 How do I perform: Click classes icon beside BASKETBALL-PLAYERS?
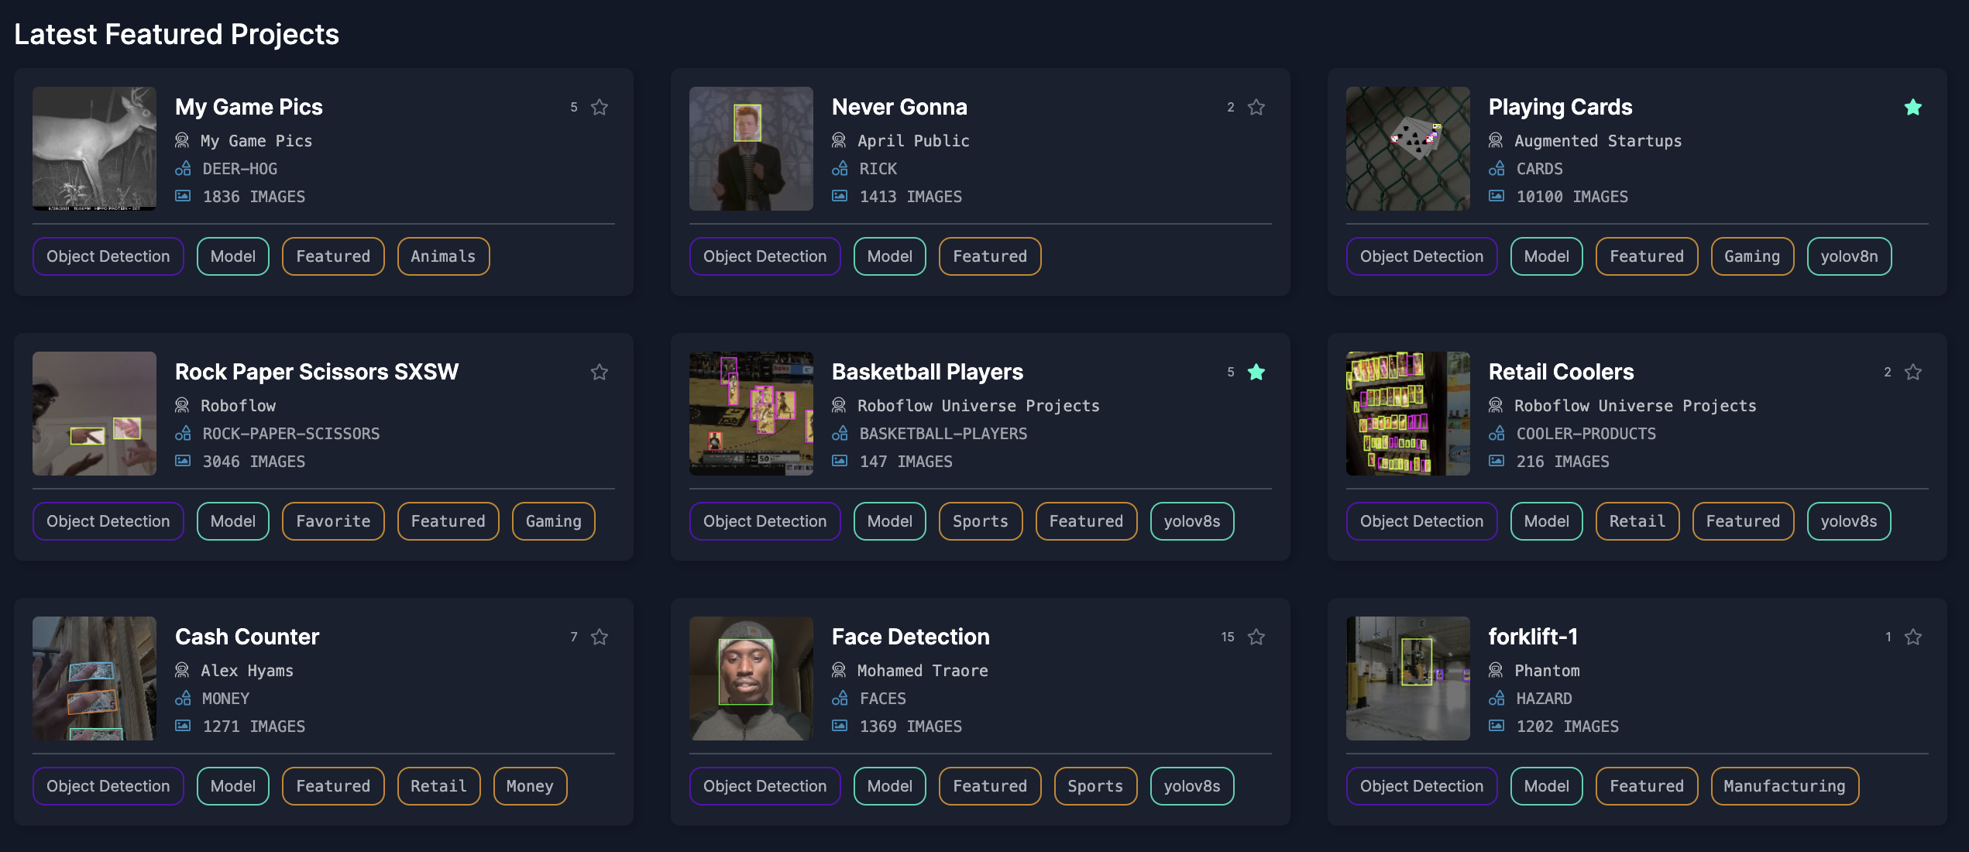coord(840,433)
